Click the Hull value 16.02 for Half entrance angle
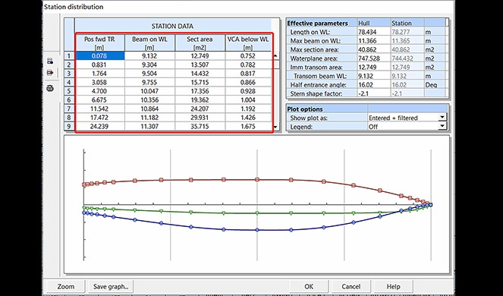 (374, 85)
